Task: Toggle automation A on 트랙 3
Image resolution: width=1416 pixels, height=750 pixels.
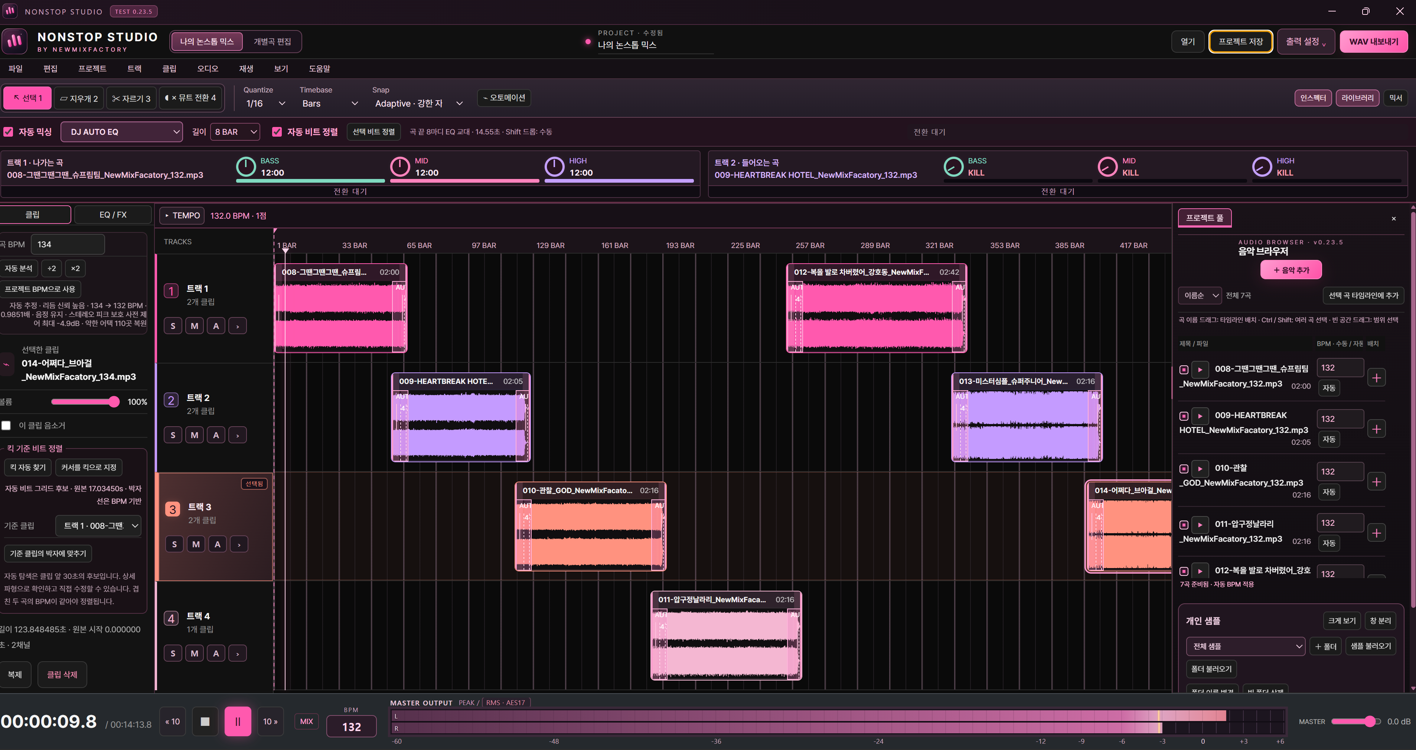Action: coord(217,544)
